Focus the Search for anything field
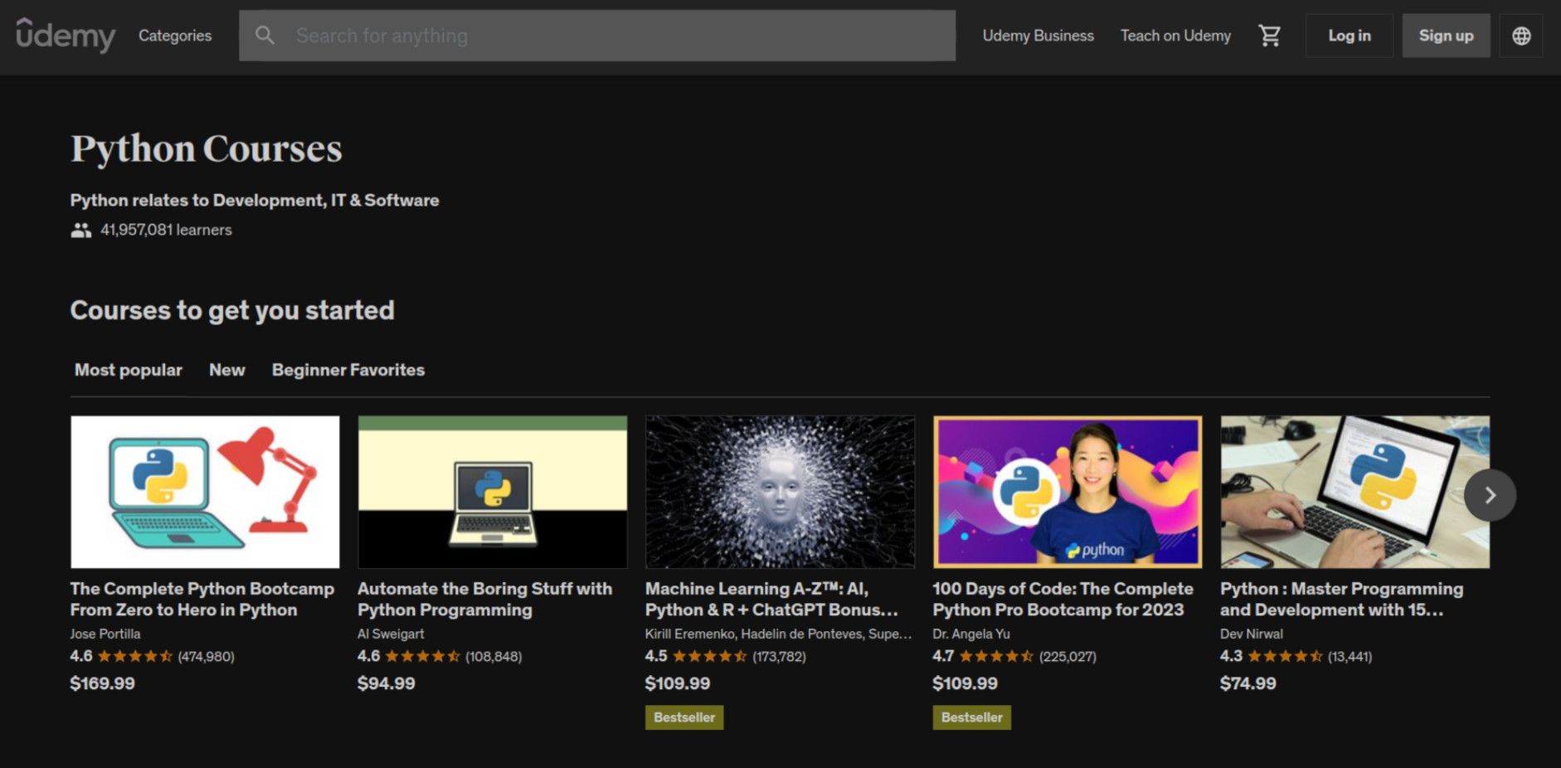This screenshot has height=768, width=1561. tap(597, 36)
